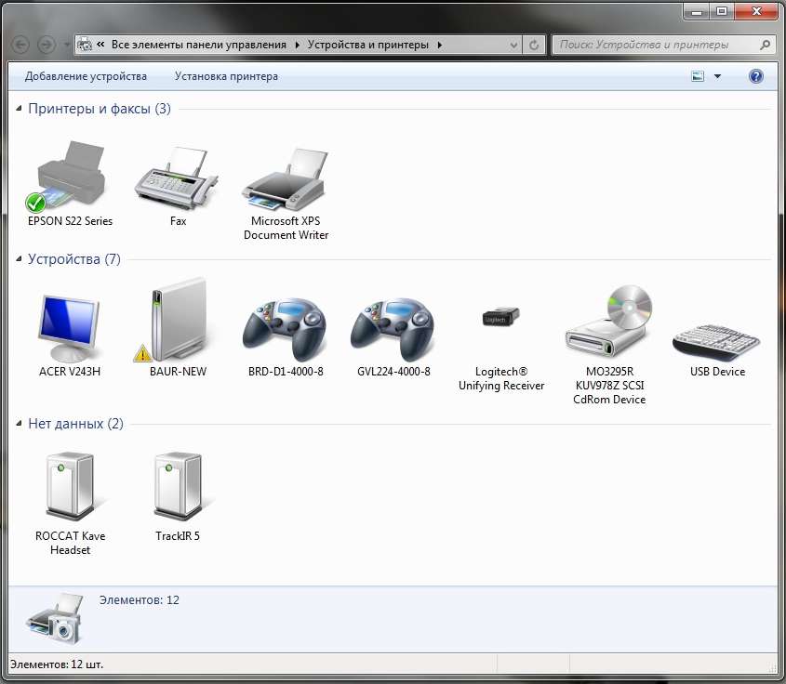Click the Устройства (7) heading

pos(74,259)
